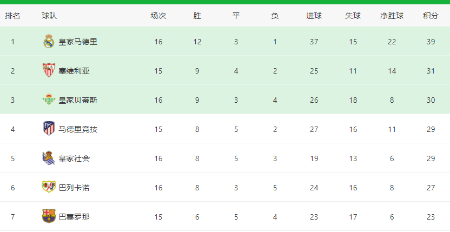Select Real Madrid's 39 points cell

431,42
